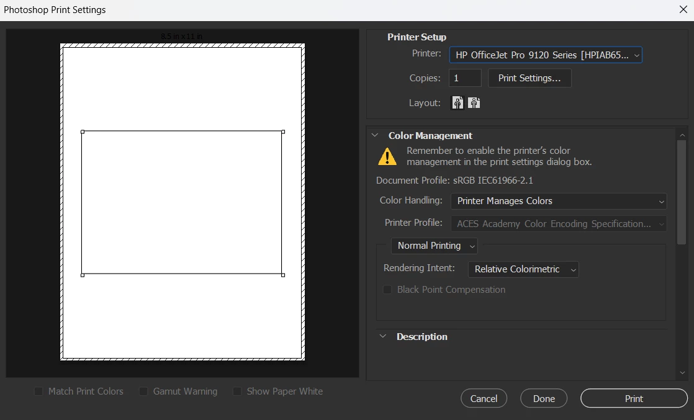Image resolution: width=694 pixels, height=420 pixels.
Task: Click the settings panel scrollbar thumb
Action: pos(682,192)
